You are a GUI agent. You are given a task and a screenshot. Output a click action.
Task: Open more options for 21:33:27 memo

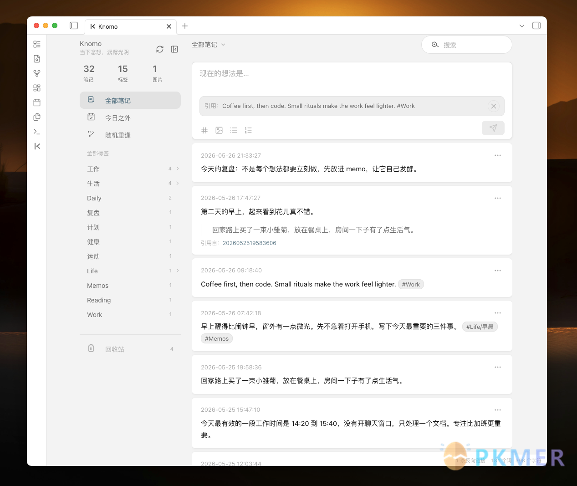(x=498, y=155)
